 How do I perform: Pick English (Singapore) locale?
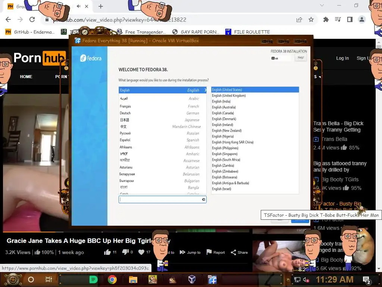pyautogui.click(x=255, y=154)
